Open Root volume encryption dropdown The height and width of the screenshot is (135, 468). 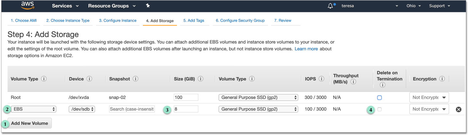429,97
